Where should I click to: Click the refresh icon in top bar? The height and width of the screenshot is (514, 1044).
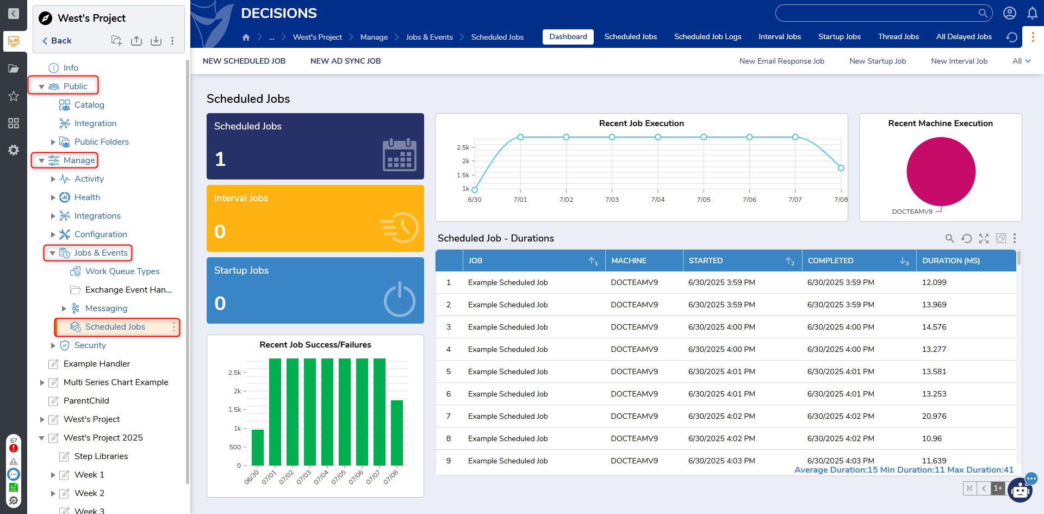1012,37
